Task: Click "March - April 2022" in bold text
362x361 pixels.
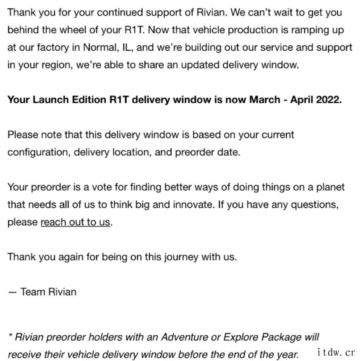Action: [x=296, y=100]
